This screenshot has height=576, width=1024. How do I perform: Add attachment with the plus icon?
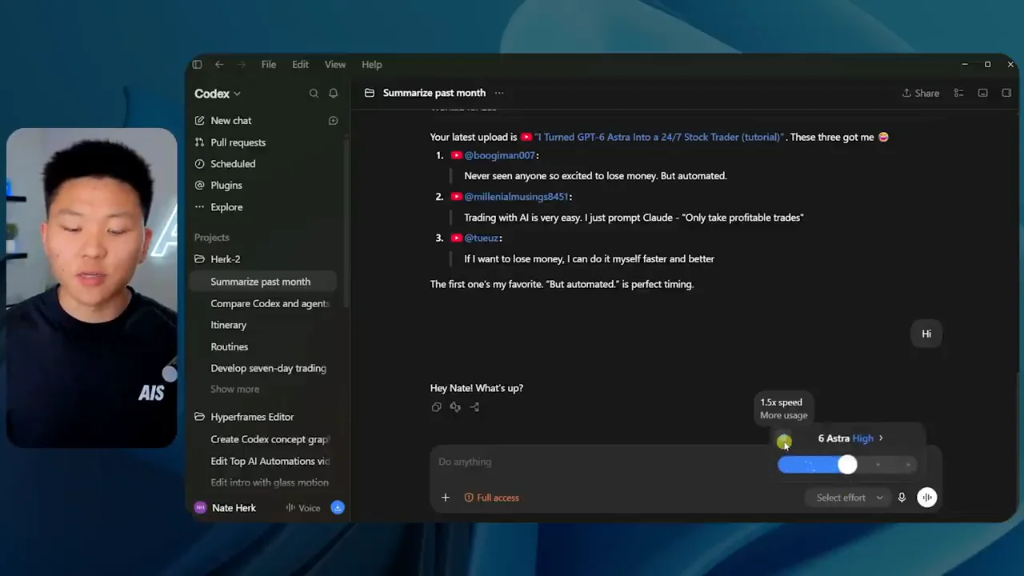tap(446, 498)
